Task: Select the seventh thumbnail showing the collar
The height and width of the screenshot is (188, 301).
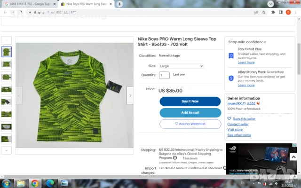Action: (6, 126)
